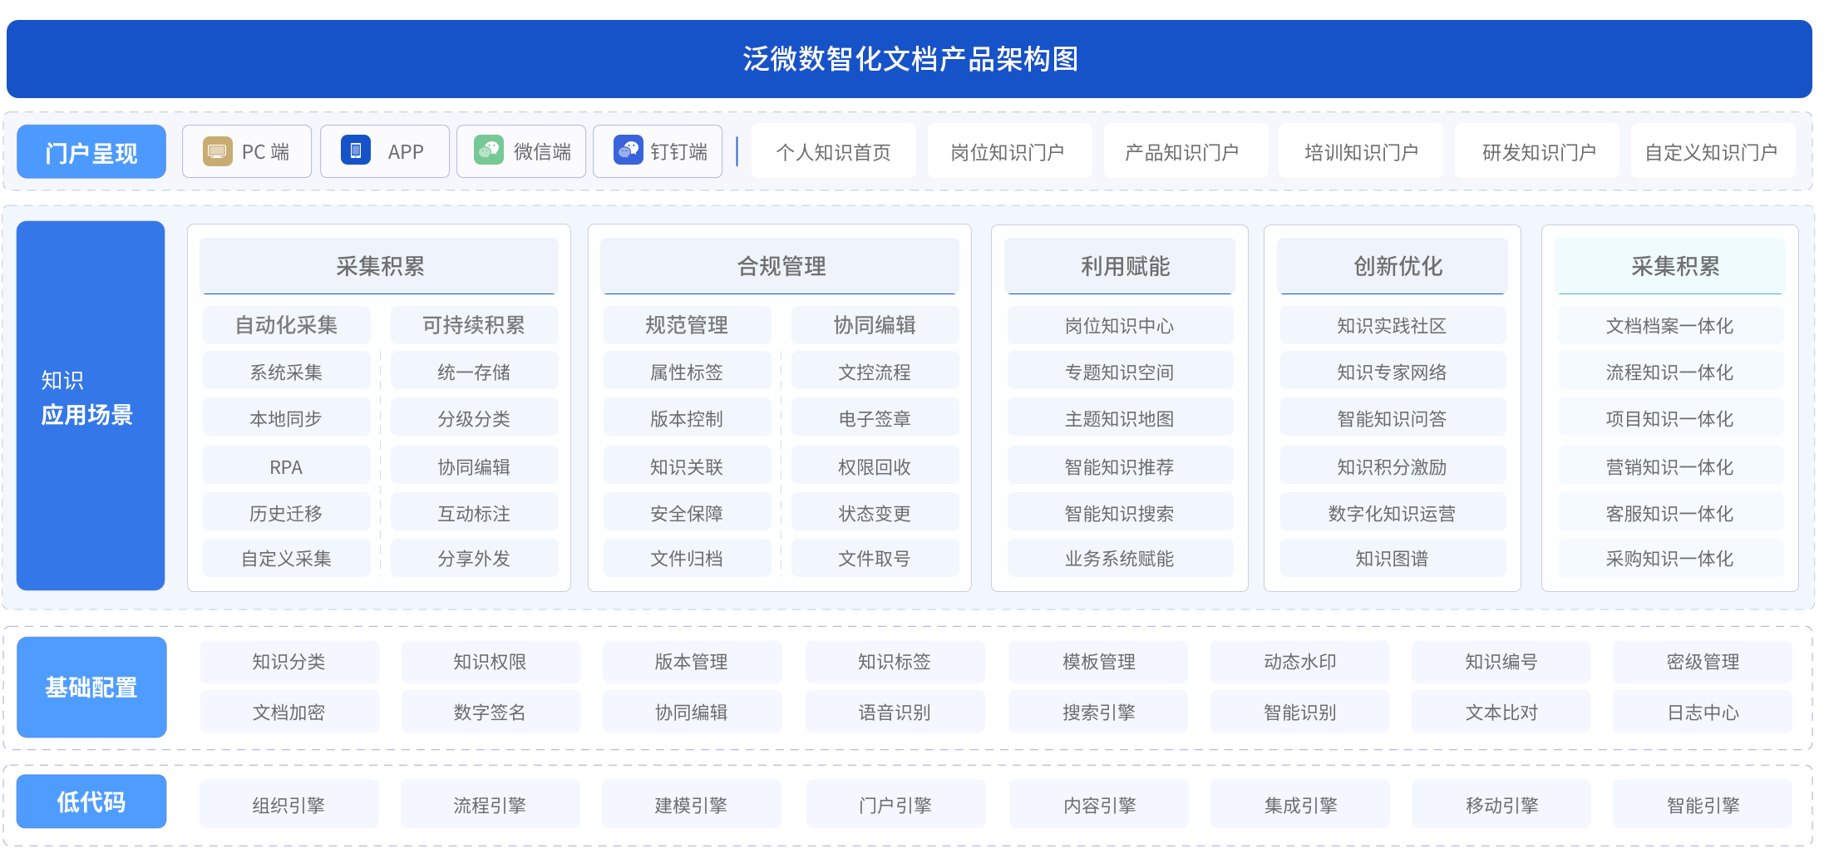Open the 自定义知识门户 portal

coord(1711,152)
